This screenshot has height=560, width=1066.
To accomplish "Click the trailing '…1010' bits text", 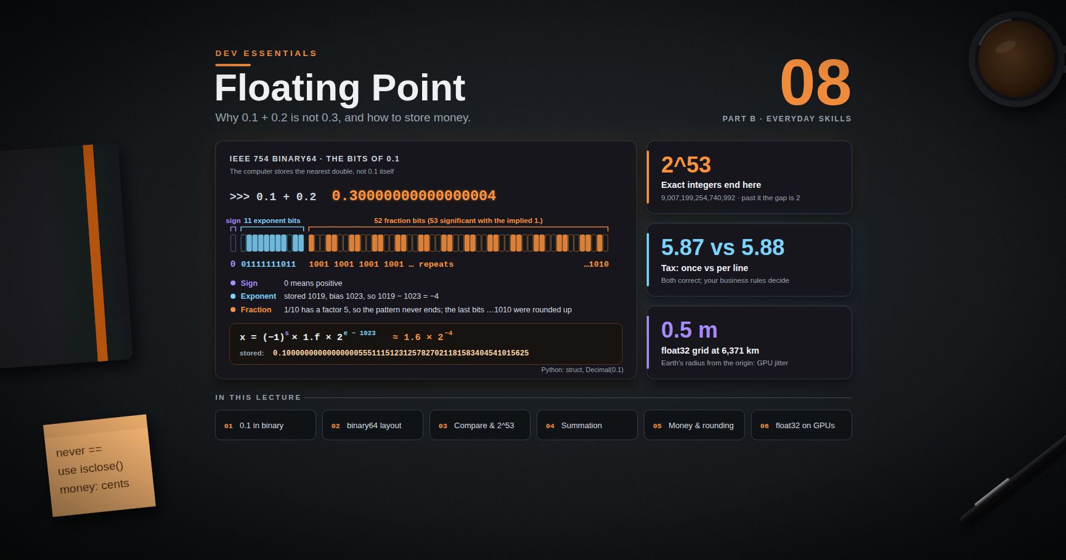I will click(x=596, y=264).
